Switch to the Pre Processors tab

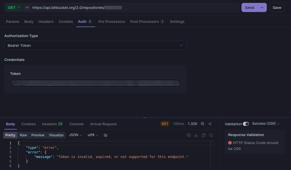point(112,22)
